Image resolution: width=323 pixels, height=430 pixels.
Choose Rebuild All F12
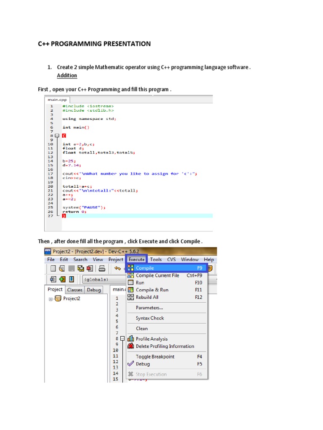[167, 297]
